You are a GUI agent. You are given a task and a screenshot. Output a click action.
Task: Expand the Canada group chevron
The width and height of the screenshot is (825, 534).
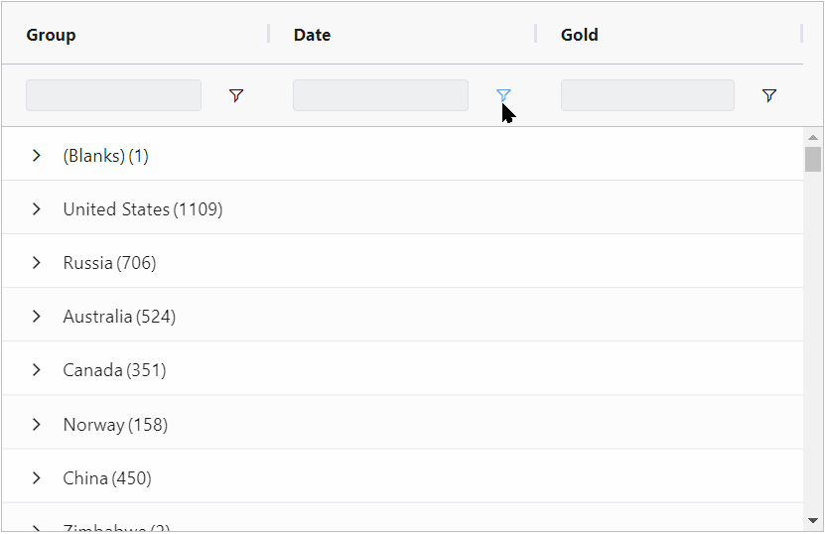click(x=37, y=370)
